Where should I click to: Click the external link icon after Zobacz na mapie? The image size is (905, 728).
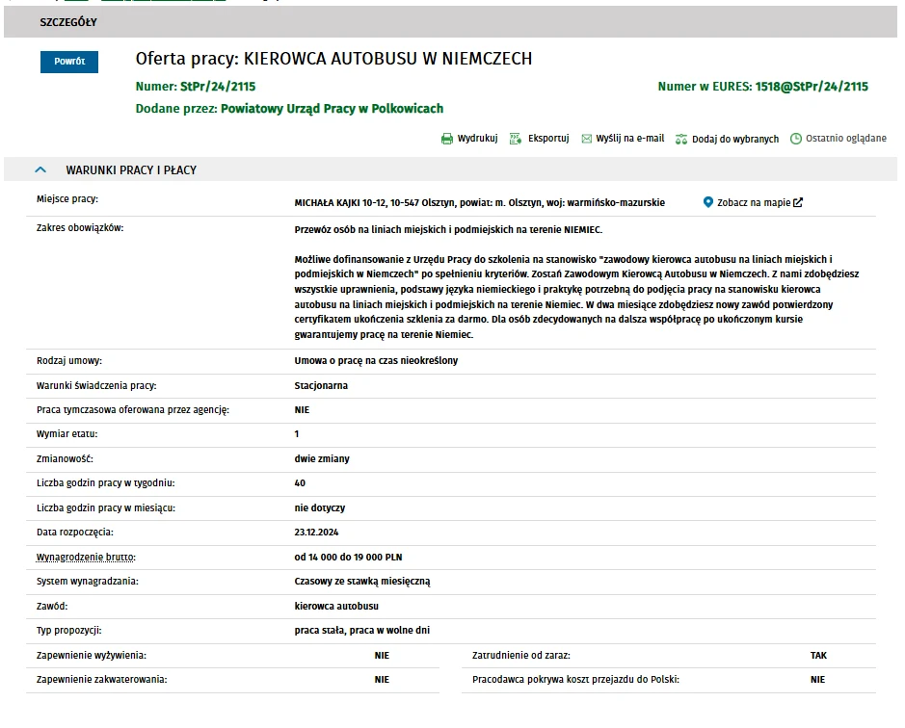coord(798,203)
